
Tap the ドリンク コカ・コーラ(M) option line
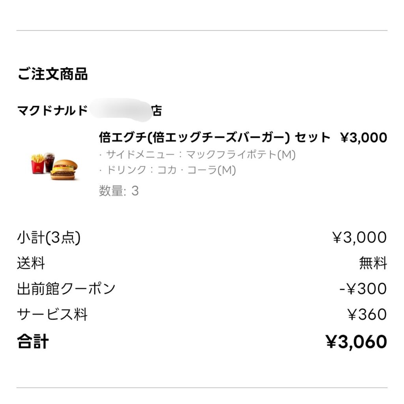(x=167, y=170)
